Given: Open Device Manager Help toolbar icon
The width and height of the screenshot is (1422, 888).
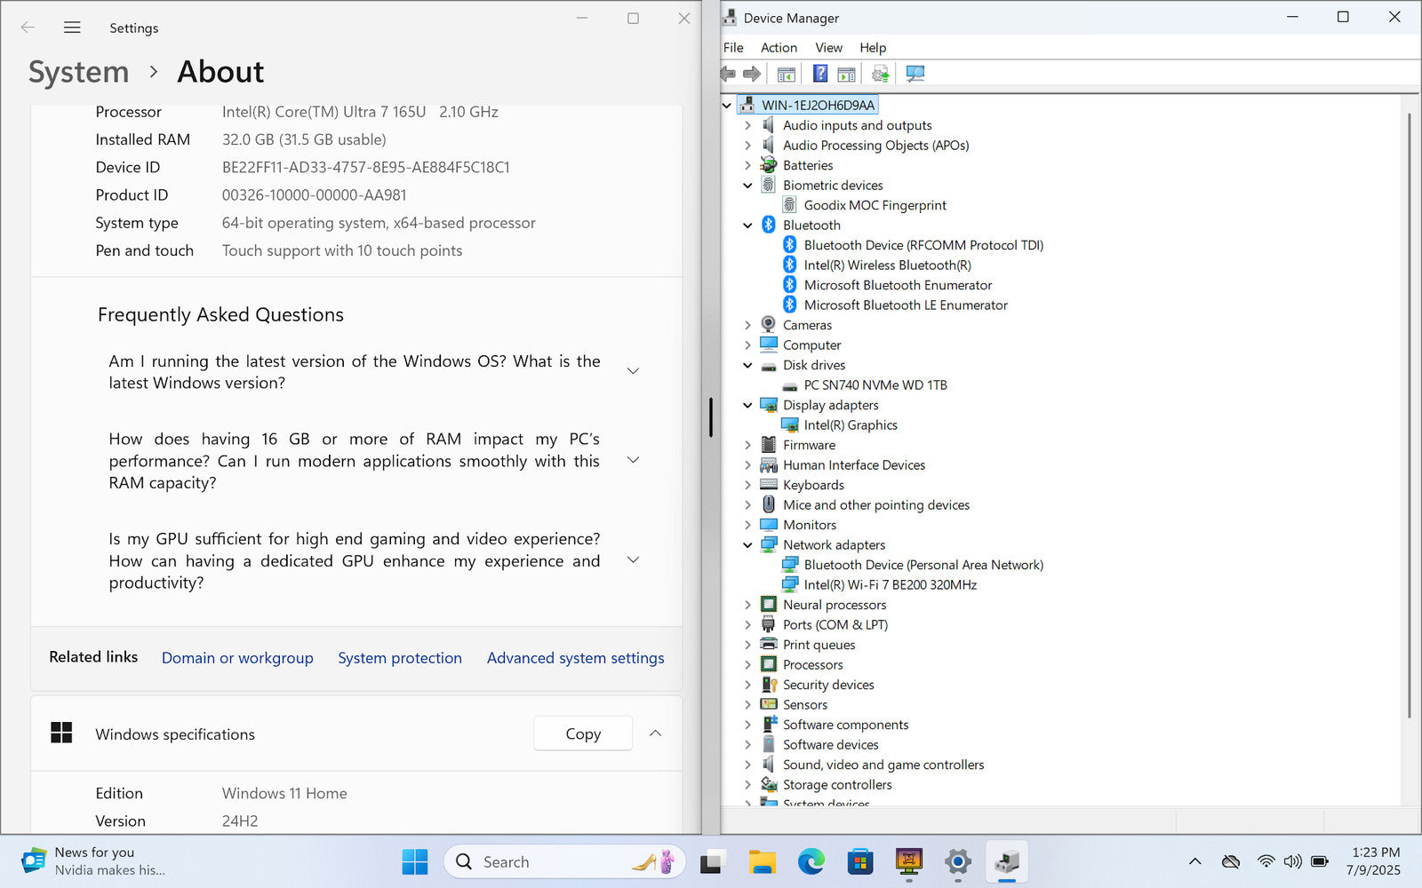Looking at the screenshot, I should click(820, 74).
